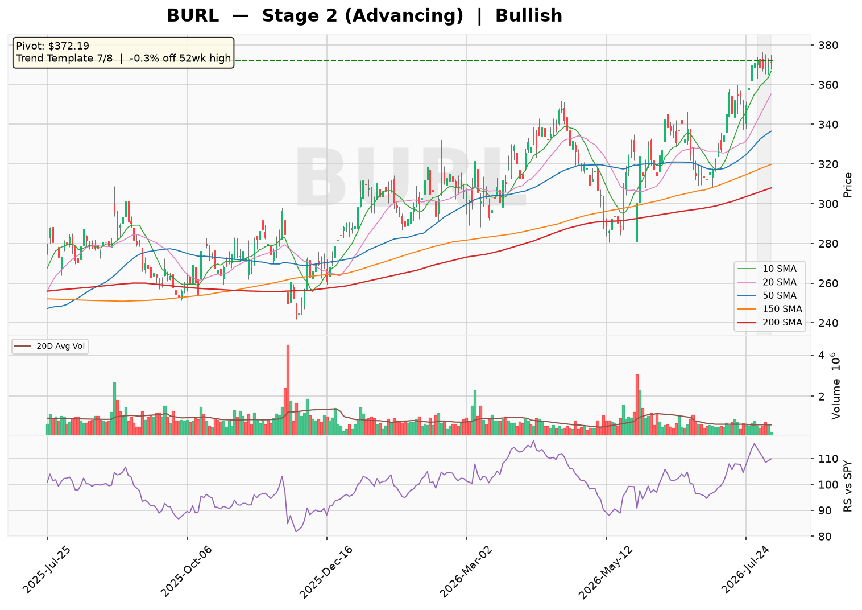Click the chart title "BURL — Stage 2 (Advancing) | Bullish"

click(364, 16)
